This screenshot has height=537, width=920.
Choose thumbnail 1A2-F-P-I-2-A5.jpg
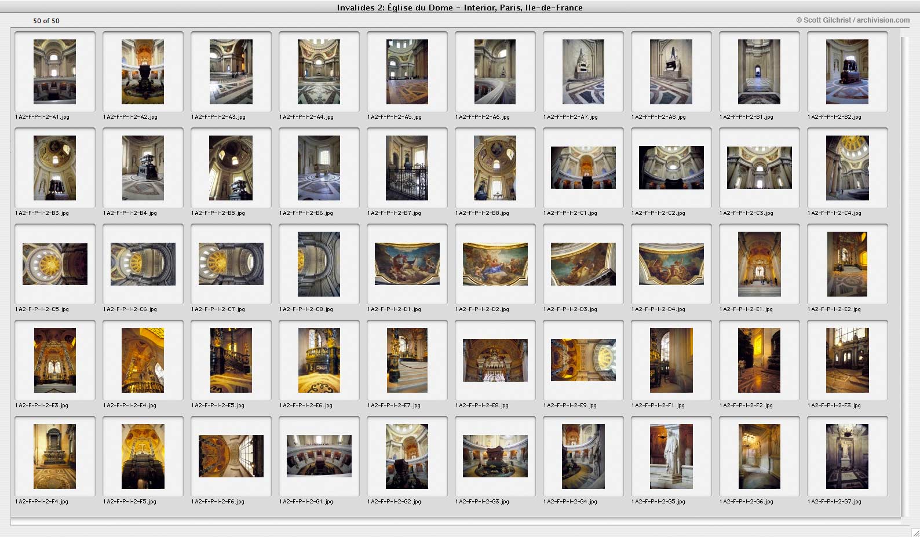coord(407,72)
